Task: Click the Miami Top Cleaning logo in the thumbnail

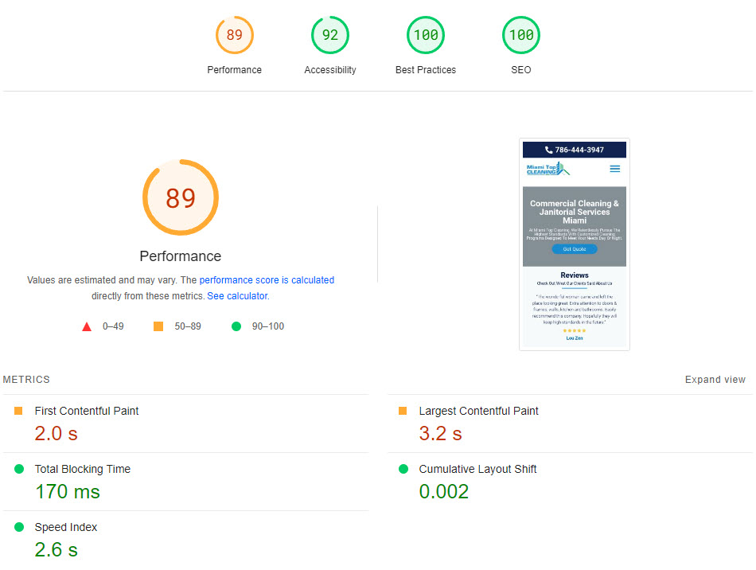Action: pos(548,169)
